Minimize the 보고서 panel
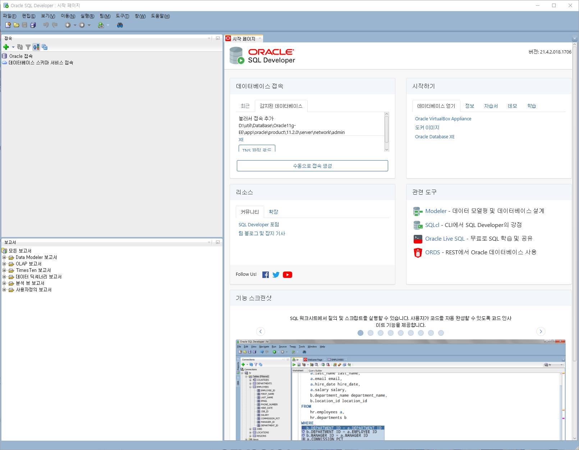579x450 pixels. [218, 242]
